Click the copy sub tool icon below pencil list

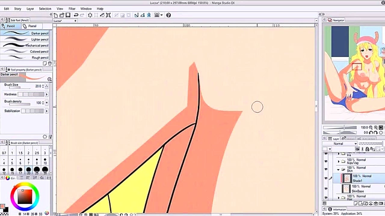point(45,64)
